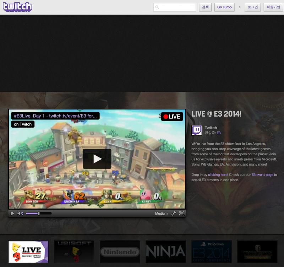Screen dimensions: 284x267
Task: Adjust the video player volume slider
Action: [38, 213]
